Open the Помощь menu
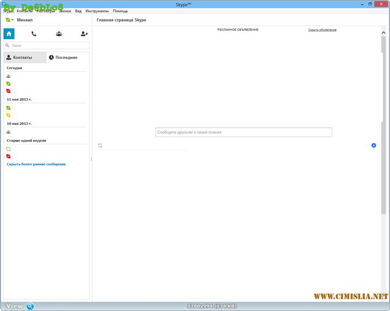 [x=120, y=11]
